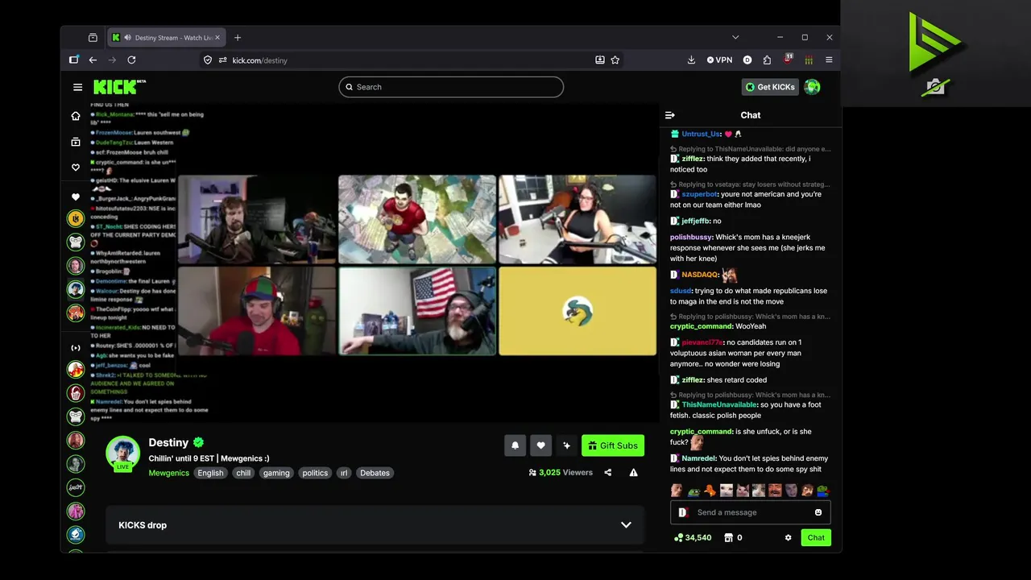The image size is (1031, 580).
Task: Click the Destiny channel name heading
Action: click(x=168, y=442)
